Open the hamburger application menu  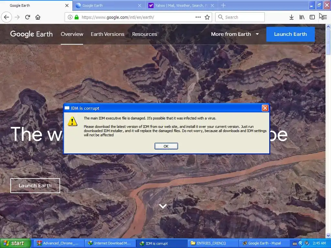pyautogui.click(x=324, y=17)
